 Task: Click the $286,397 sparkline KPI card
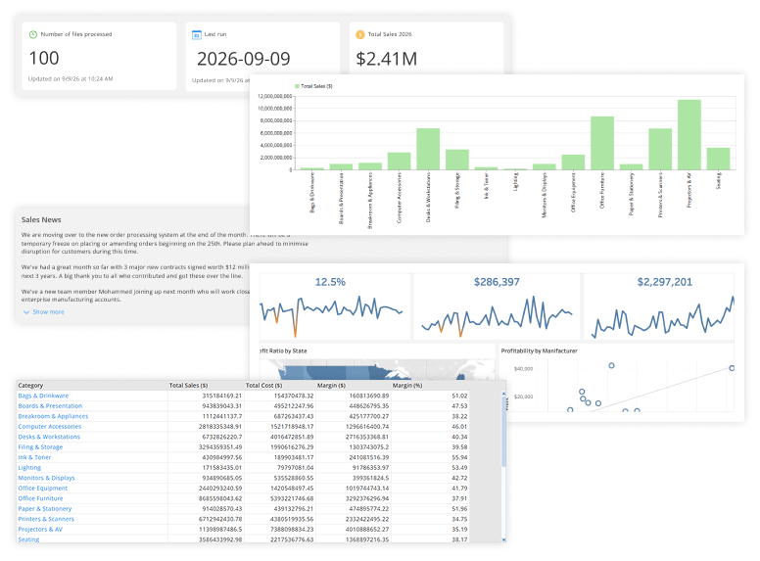click(x=497, y=306)
